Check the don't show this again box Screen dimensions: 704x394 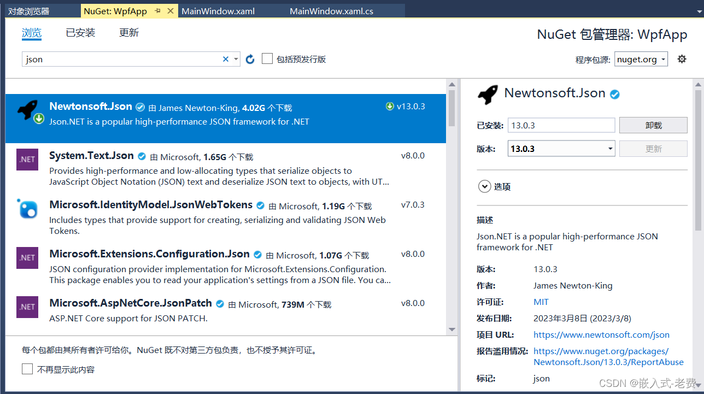point(27,369)
